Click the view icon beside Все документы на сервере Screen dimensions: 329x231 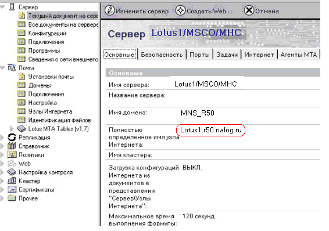21,24
